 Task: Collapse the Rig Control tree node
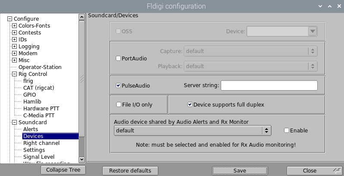point(15,74)
